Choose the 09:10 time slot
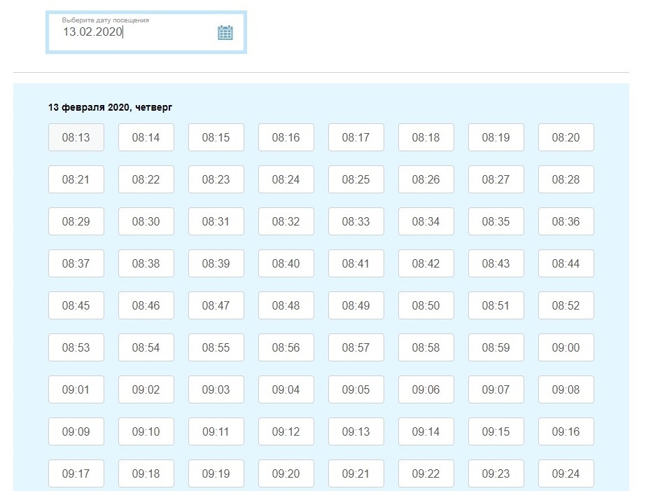 (146, 431)
